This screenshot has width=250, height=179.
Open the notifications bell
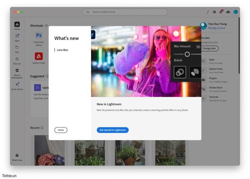coord(221,12)
